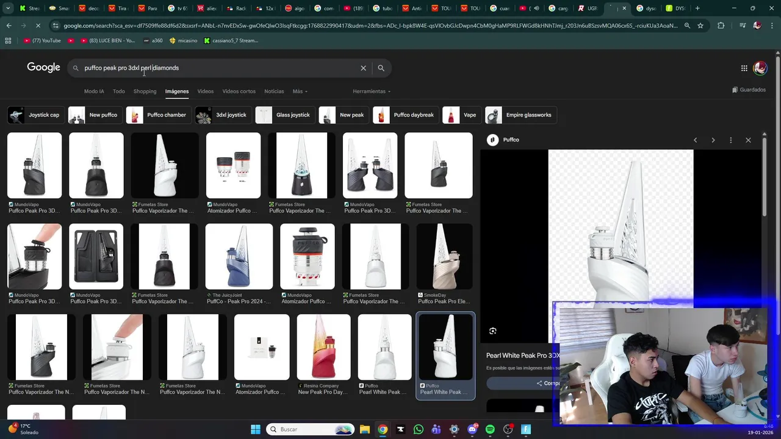Open Spotify from the taskbar
The width and height of the screenshot is (781, 439).
(490, 429)
